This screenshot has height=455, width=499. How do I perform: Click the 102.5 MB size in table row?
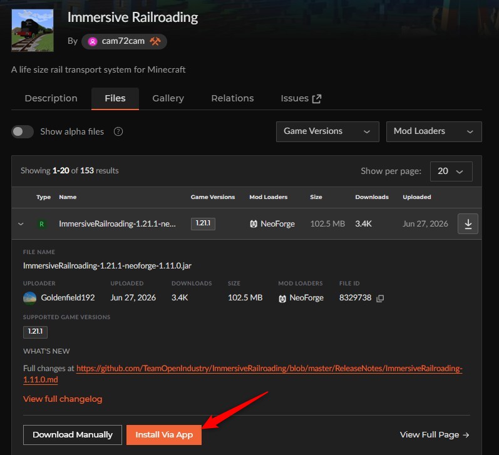point(327,223)
